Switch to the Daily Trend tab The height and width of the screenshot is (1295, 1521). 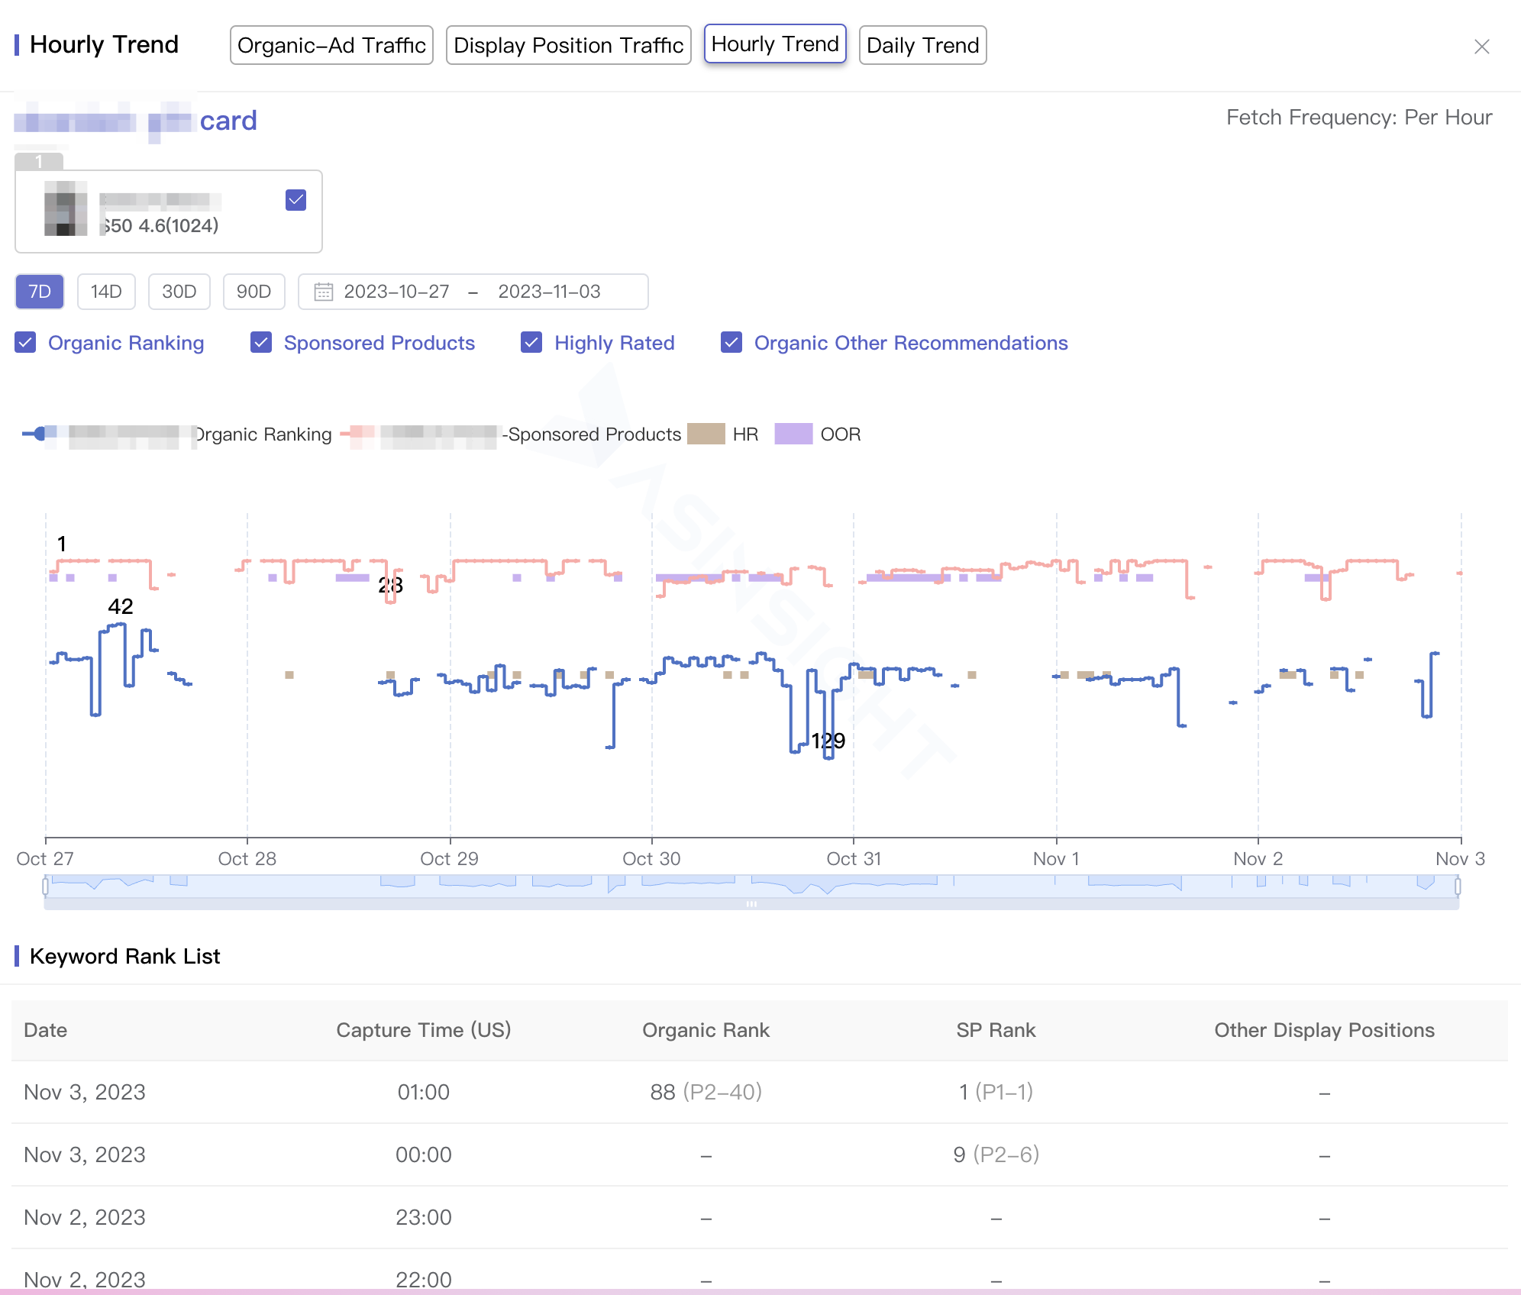tap(922, 45)
